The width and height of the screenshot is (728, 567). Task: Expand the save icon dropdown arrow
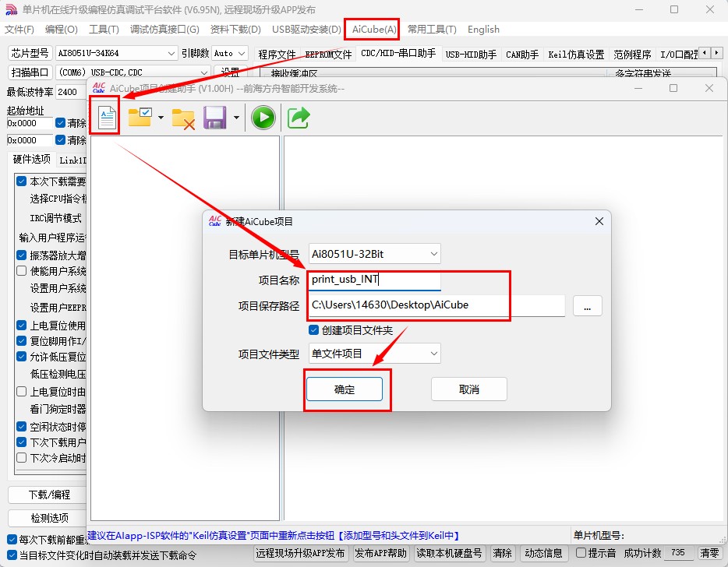(x=236, y=118)
